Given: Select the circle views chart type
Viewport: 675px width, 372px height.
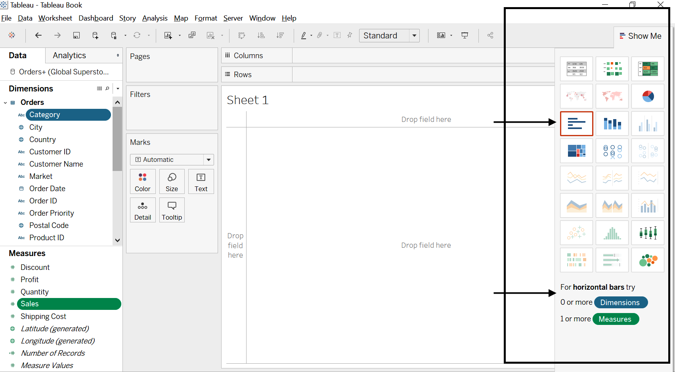Looking at the screenshot, I should pos(612,151).
